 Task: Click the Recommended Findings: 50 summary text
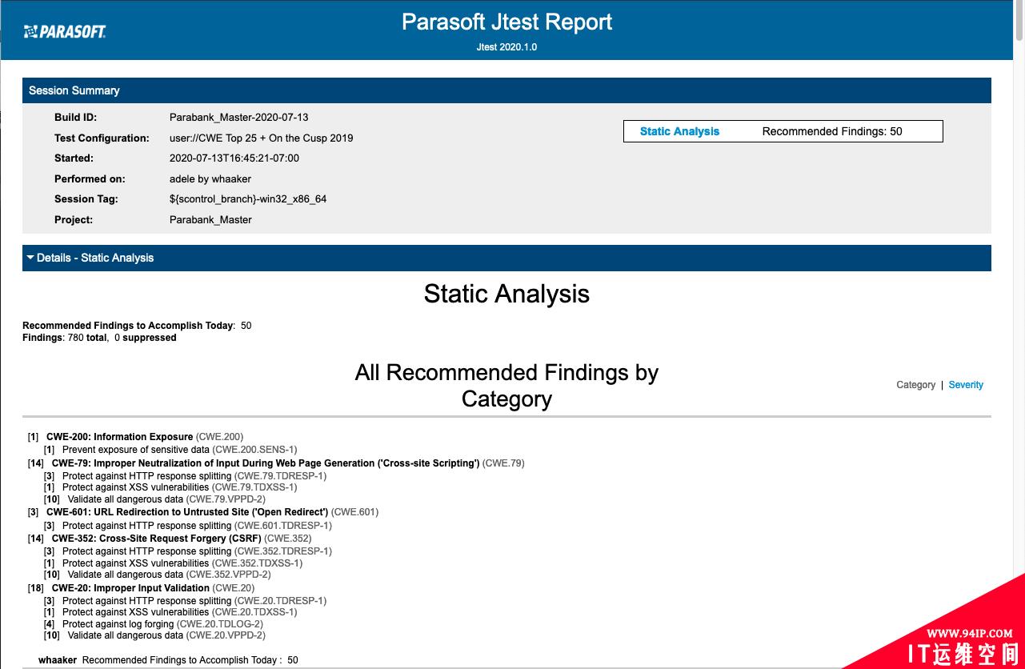[832, 131]
